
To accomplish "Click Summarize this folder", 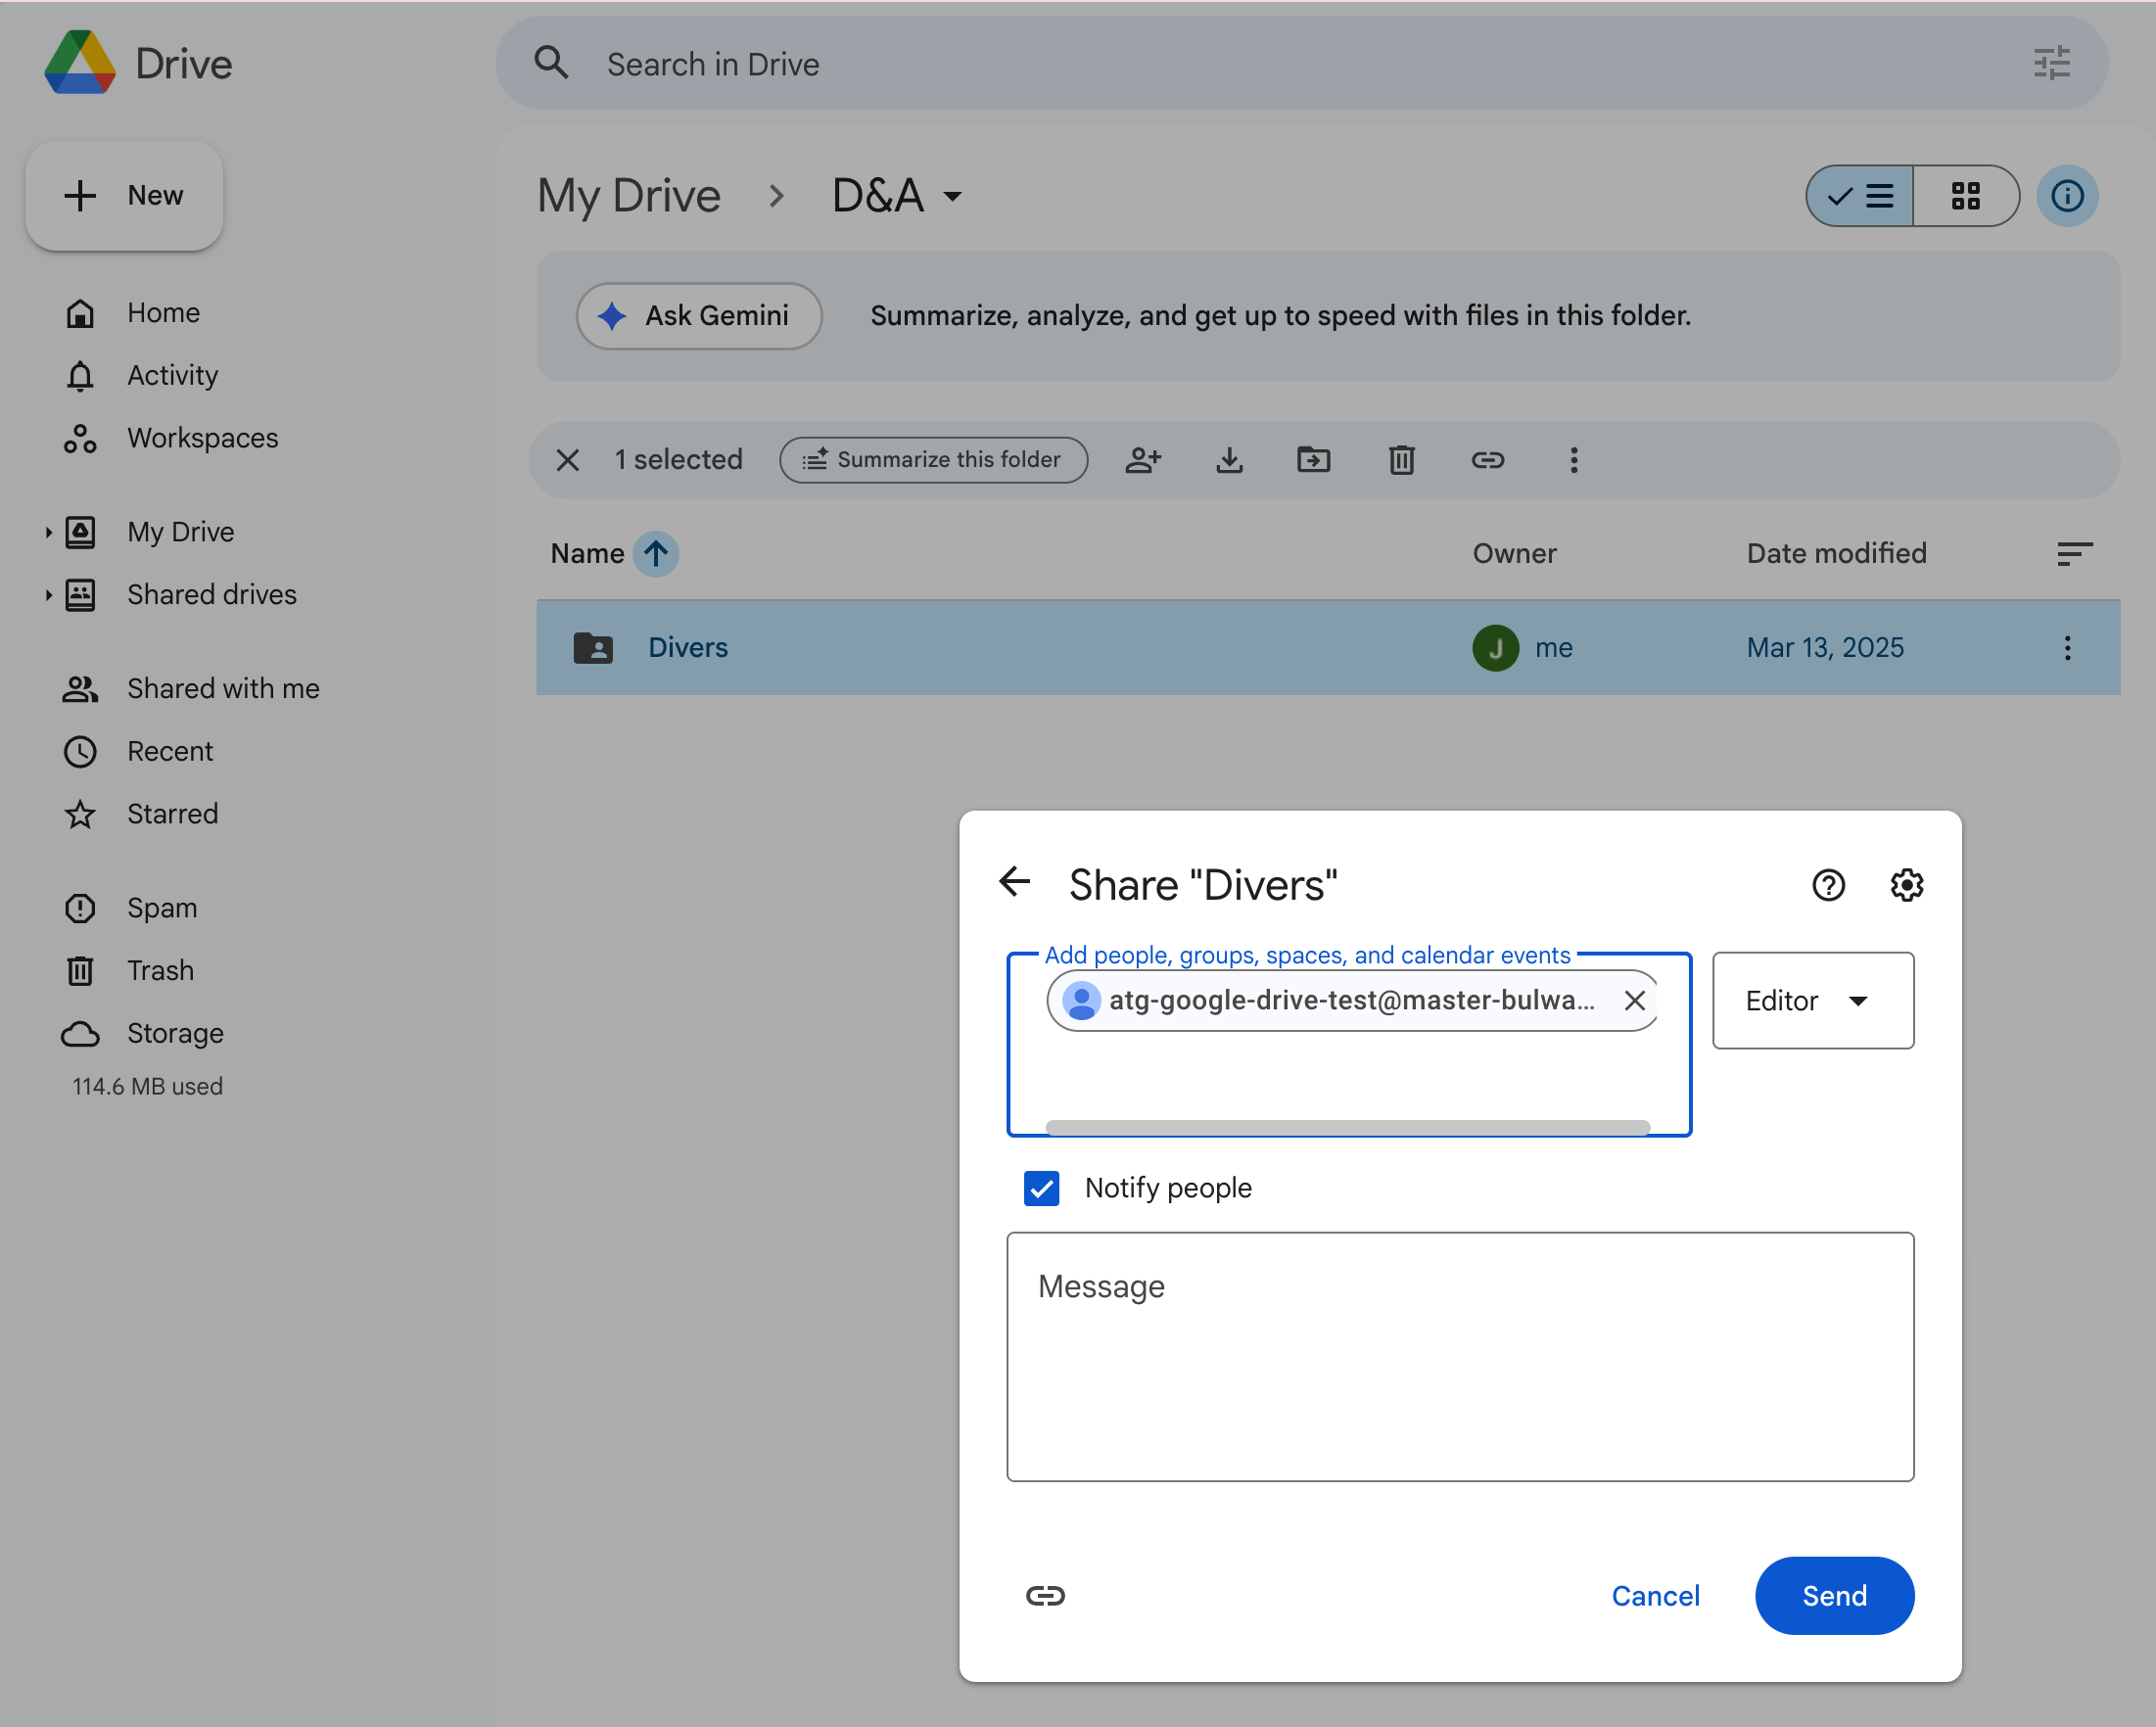I will (x=932, y=460).
